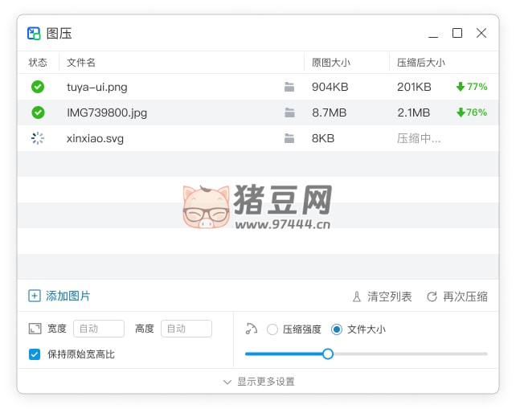516x413 pixels.
Task: Click green check status of IMG739800.jpg
Action: tap(38, 112)
